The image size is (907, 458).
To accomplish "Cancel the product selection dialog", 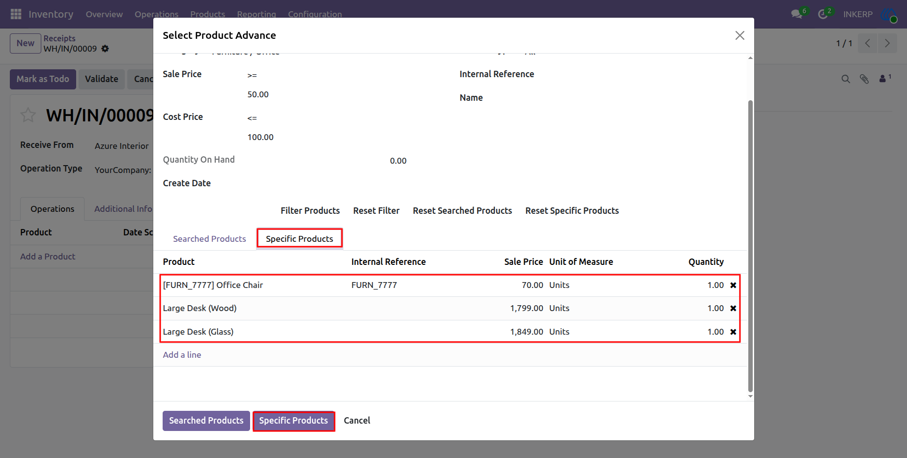I will (357, 421).
